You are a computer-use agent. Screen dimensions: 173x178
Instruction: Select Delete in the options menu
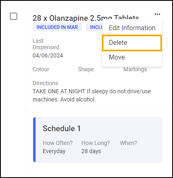click(x=132, y=43)
